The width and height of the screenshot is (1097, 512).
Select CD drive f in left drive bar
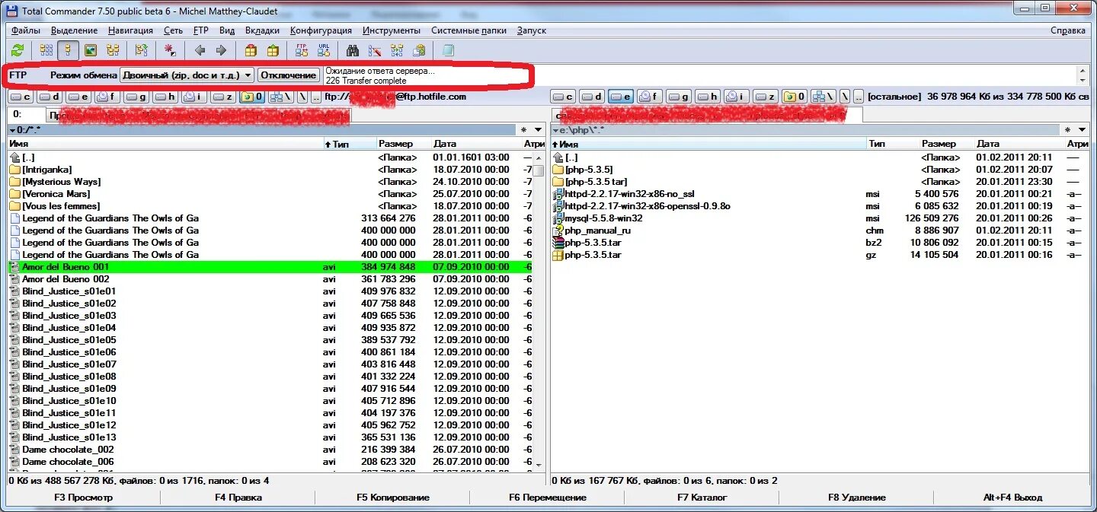[x=108, y=97]
